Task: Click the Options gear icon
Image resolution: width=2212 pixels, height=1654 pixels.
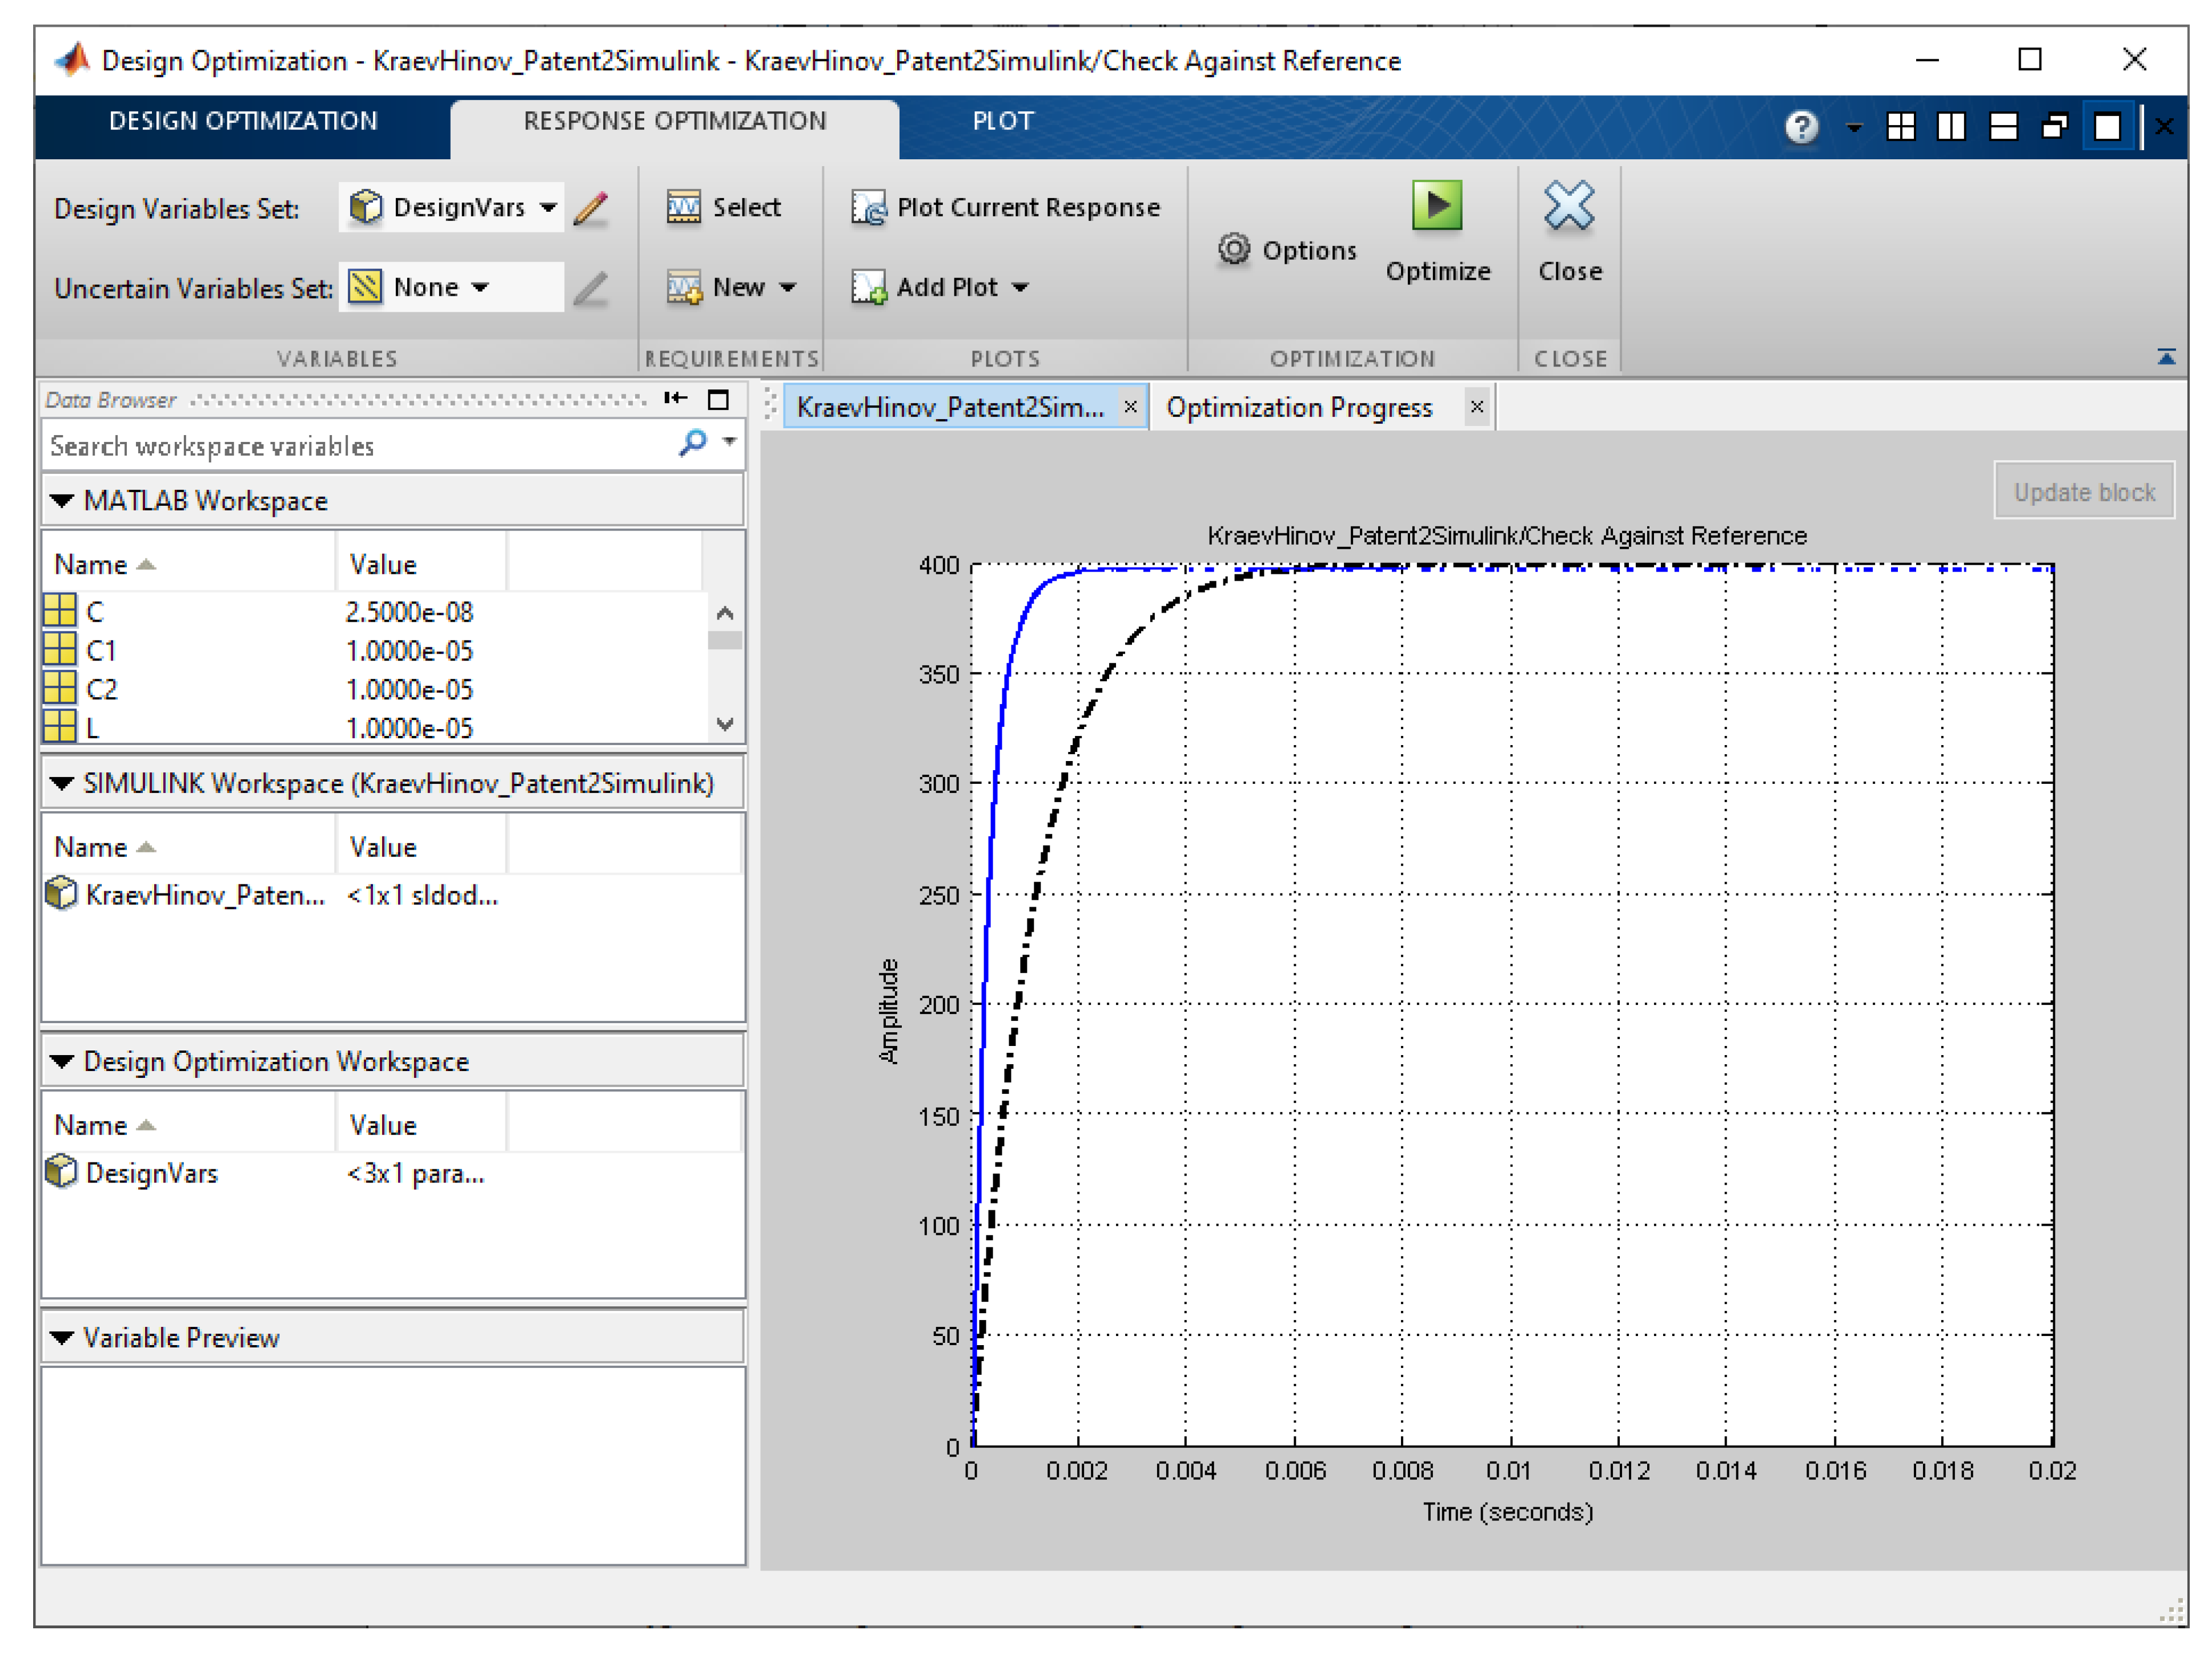Action: click(x=1233, y=249)
